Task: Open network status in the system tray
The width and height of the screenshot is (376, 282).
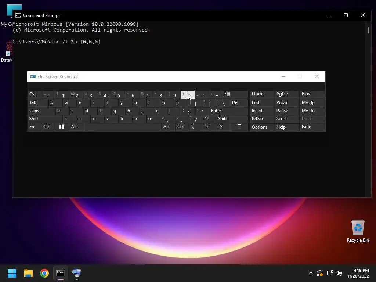Action: point(330,273)
